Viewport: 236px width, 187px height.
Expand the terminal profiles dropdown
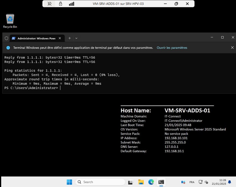pos(76,38)
